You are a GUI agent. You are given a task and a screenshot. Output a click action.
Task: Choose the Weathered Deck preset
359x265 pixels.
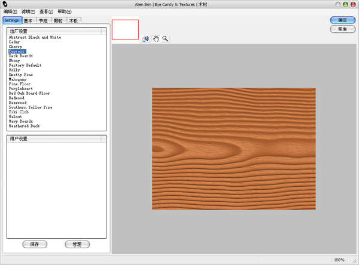click(x=24, y=127)
